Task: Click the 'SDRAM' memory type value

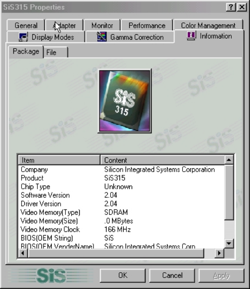Action: tap(116, 212)
